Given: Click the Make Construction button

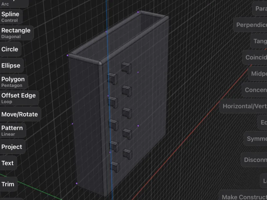Looking at the screenshot, I should pos(243,196).
